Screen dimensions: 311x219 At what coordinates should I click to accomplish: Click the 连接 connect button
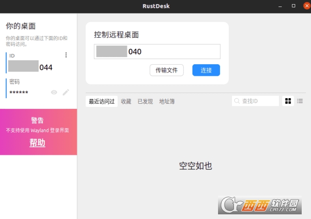206,70
